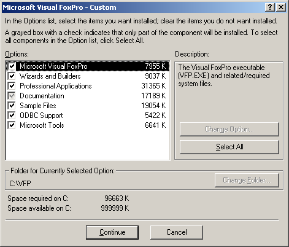
Task: Select the Microsoft Visual FoxPro row label
Action: [53, 66]
